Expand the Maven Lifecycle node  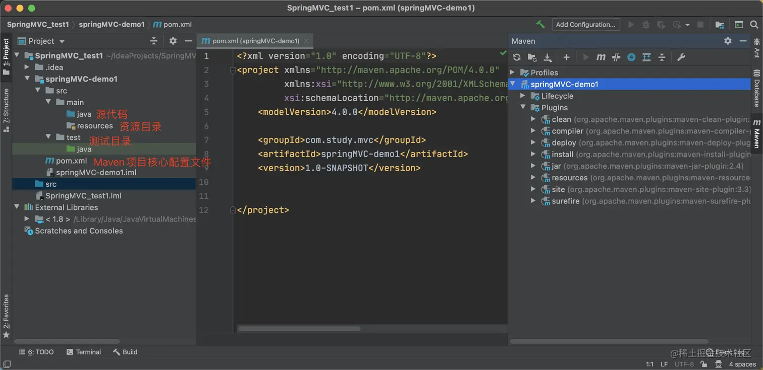[523, 96]
